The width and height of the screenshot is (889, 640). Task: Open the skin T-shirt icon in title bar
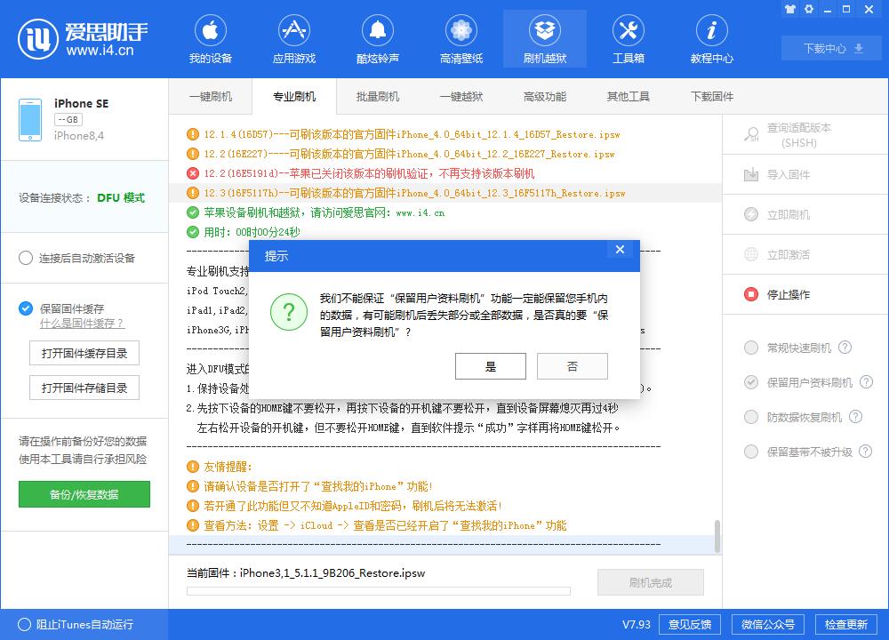pyautogui.click(x=789, y=9)
